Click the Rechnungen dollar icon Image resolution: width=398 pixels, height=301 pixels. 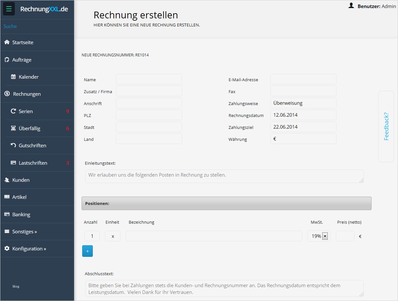(x=7, y=94)
